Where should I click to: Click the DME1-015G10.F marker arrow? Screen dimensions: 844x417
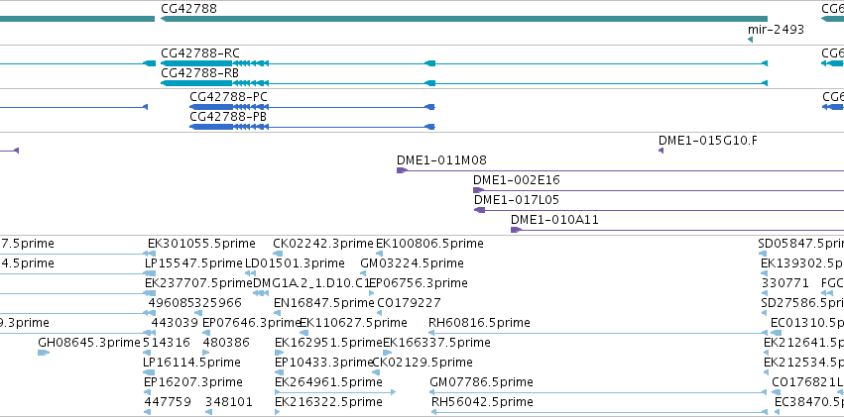661,151
